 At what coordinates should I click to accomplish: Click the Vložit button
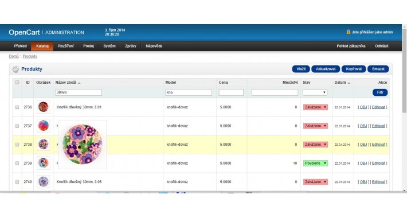(x=301, y=69)
